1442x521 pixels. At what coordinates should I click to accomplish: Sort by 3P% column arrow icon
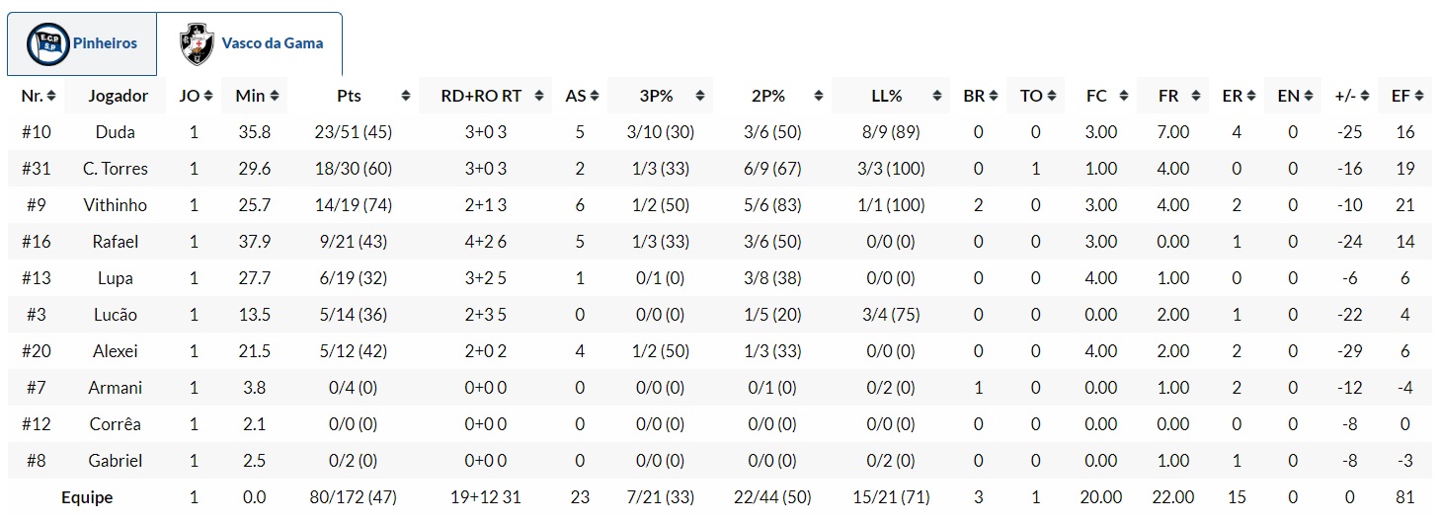tap(700, 97)
